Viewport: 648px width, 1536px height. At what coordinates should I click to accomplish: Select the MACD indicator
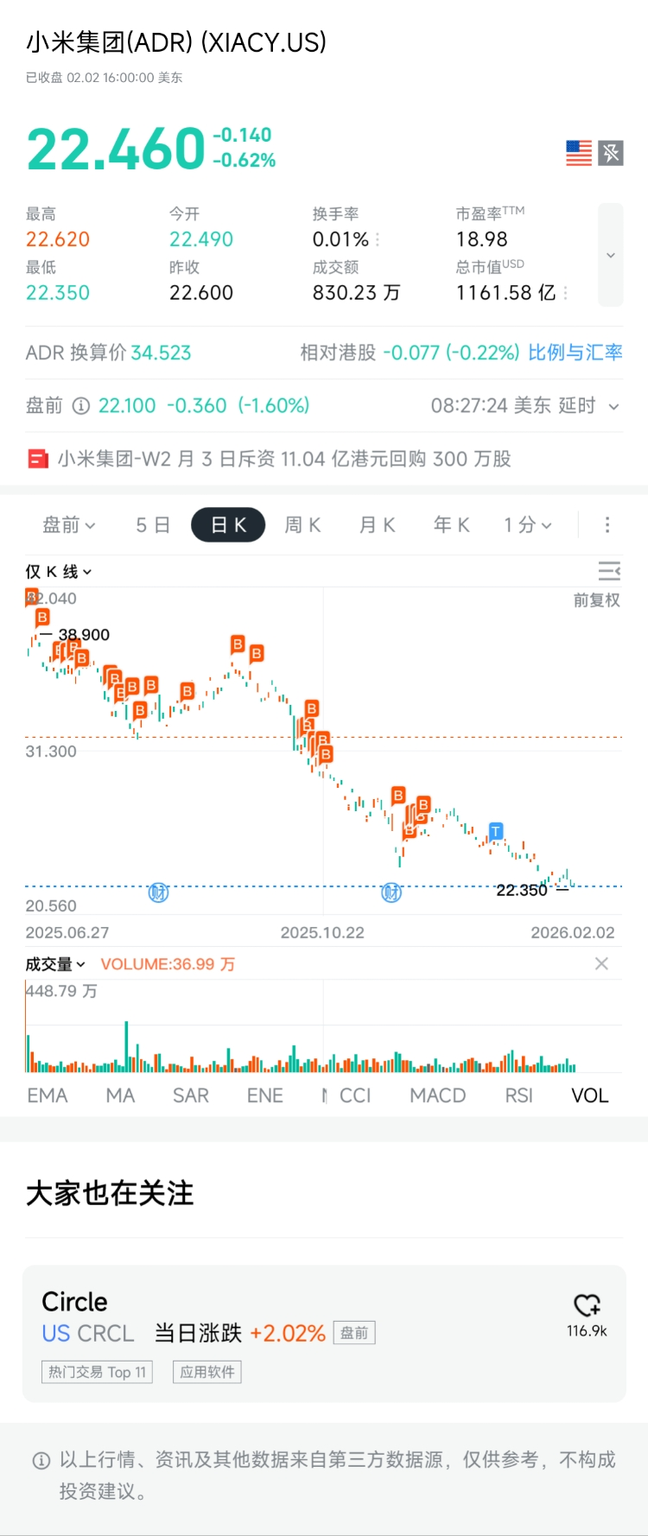[x=437, y=1095]
